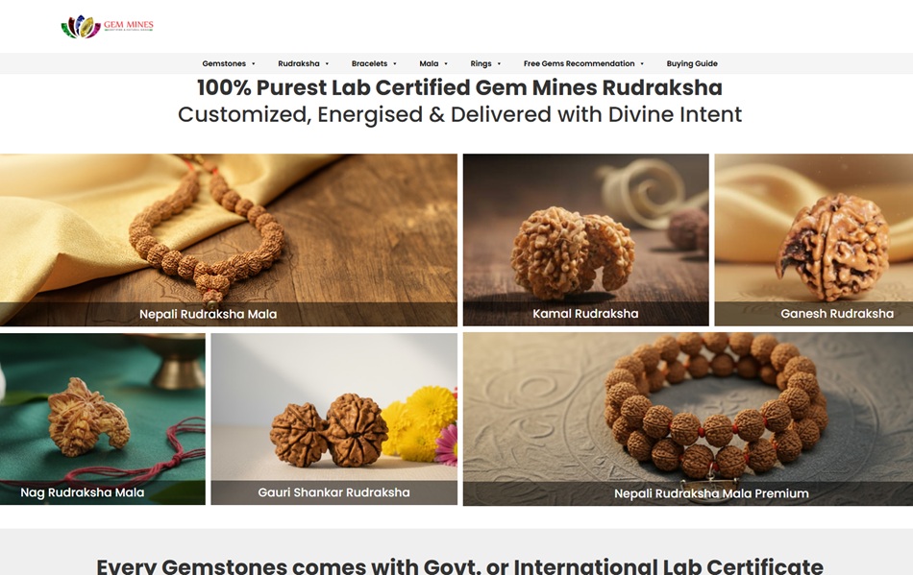Click the Nag Rudraksha Mala caption
Image resolution: width=913 pixels, height=575 pixels.
coord(82,492)
